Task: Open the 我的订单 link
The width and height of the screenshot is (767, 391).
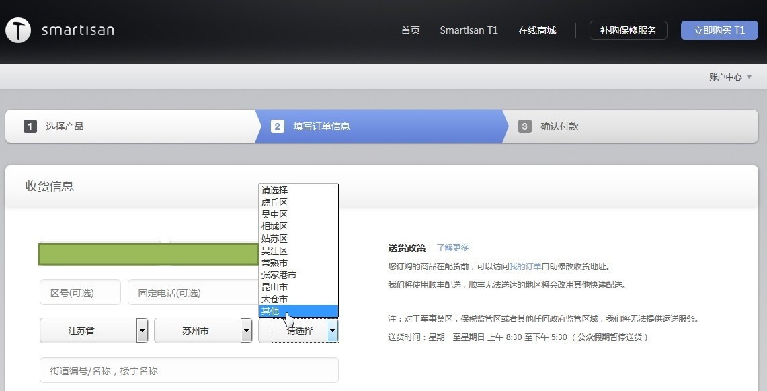Action: tap(526, 266)
